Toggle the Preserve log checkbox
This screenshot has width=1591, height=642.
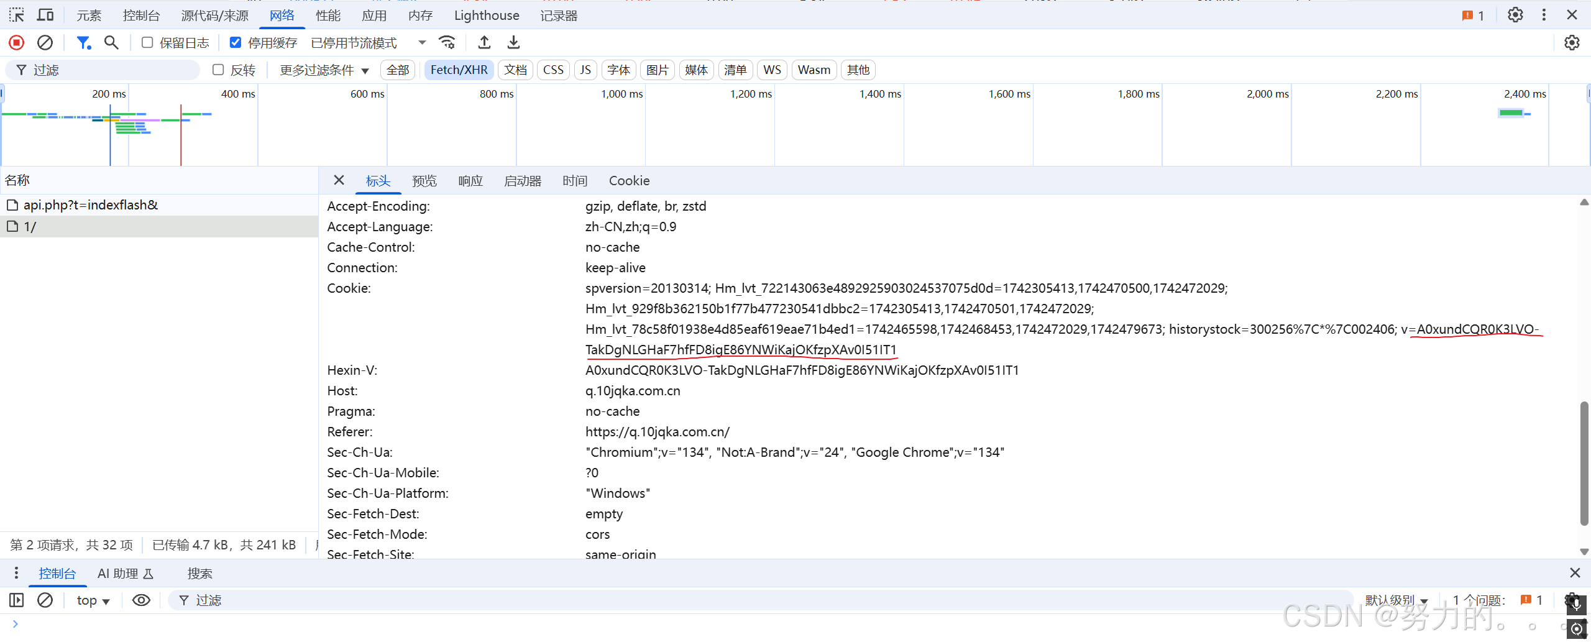point(147,42)
